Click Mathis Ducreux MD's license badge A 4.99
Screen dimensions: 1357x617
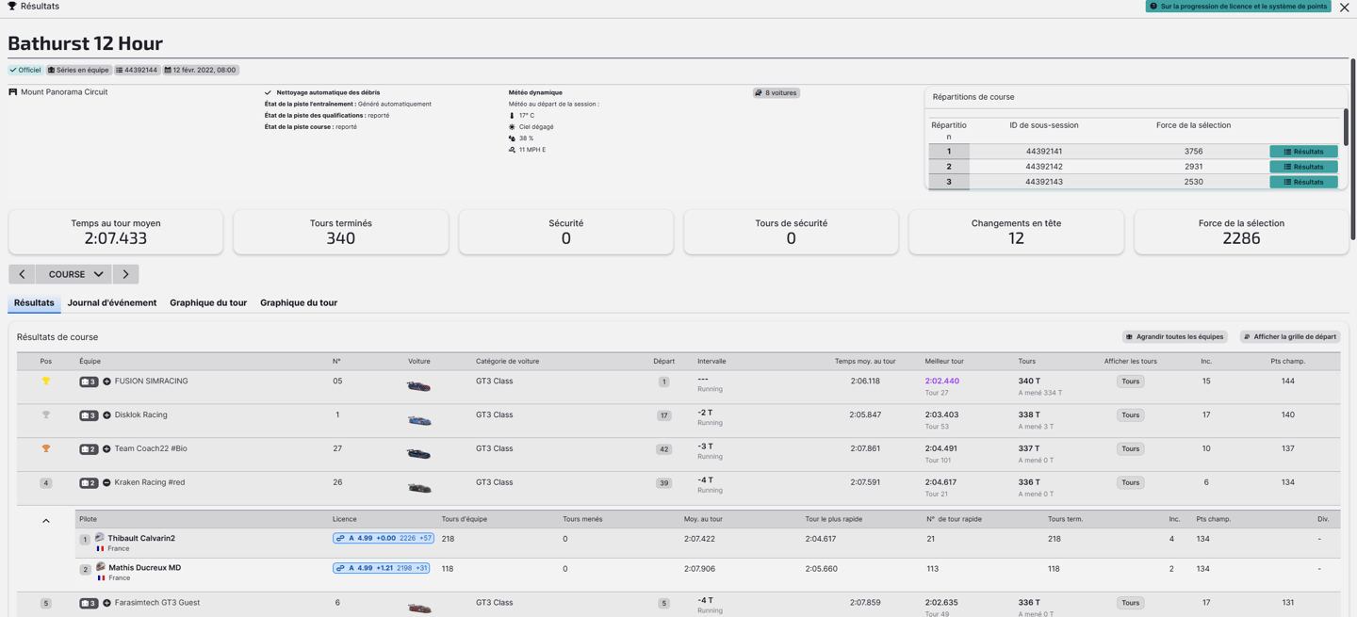click(382, 568)
